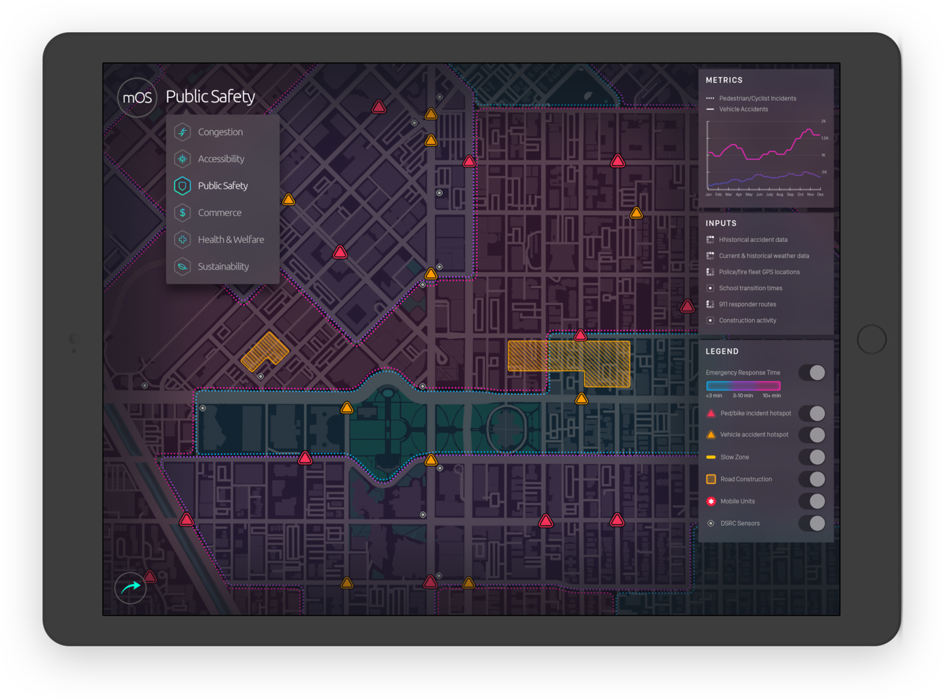Click the '<3 min' gradient label
945x700 pixels.
(x=714, y=396)
